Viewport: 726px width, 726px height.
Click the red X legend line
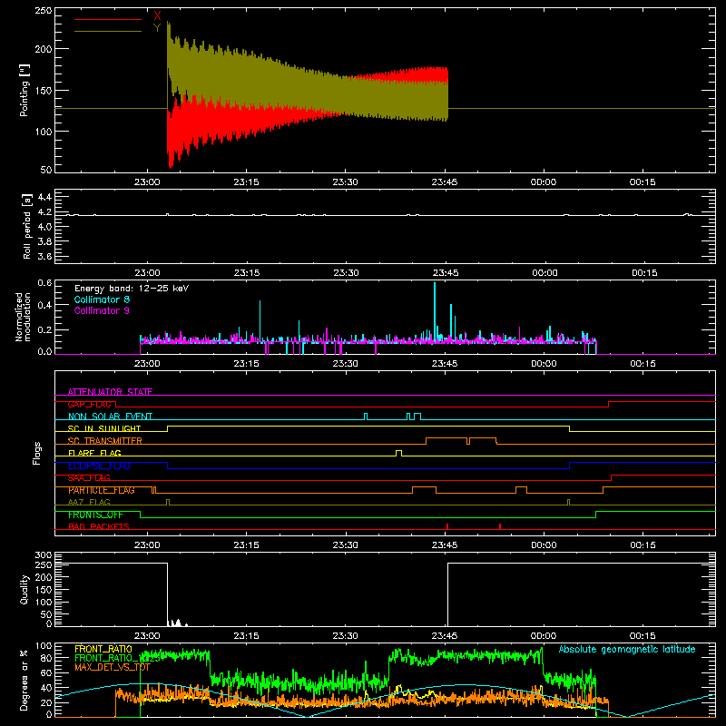pyautogui.click(x=108, y=19)
